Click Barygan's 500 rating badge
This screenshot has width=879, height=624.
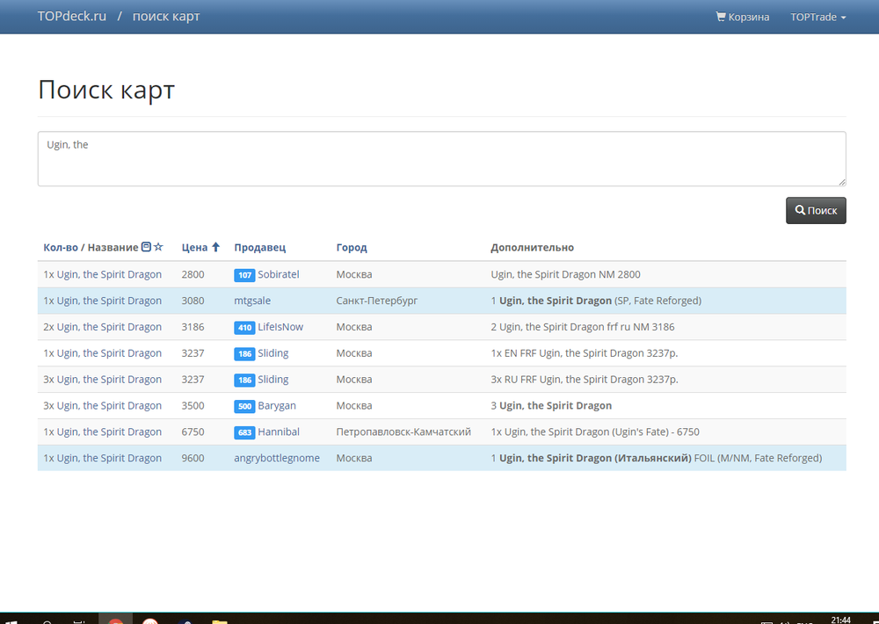pyautogui.click(x=244, y=406)
